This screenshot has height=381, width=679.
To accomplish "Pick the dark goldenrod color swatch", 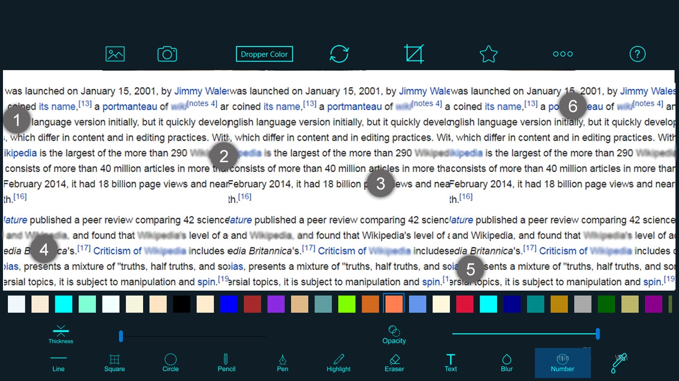I will pyautogui.click(x=559, y=304).
